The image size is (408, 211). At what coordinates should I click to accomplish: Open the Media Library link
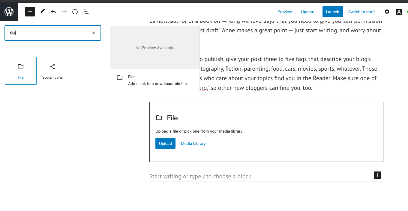[x=193, y=143]
